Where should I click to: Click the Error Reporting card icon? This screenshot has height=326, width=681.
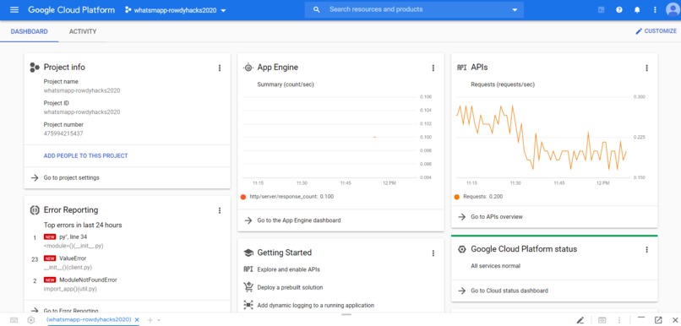[x=35, y=210]
